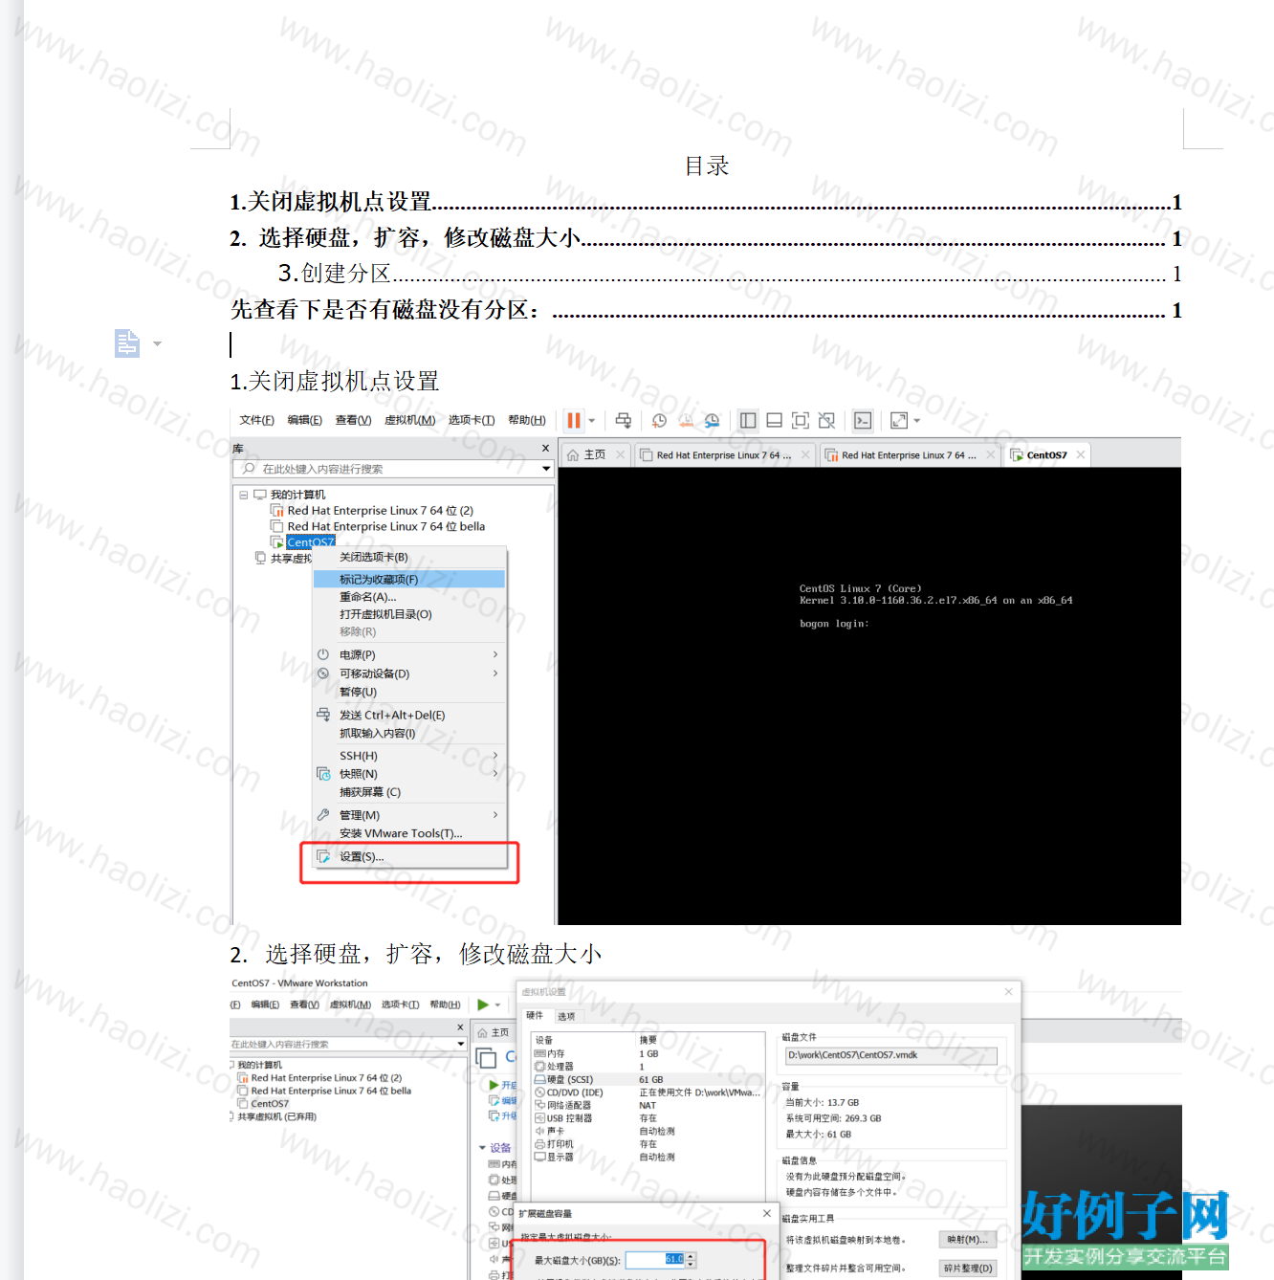Expand the 电源(P) submenu arrow
Viewport: 1274px width, 1280px height.
(495, 654)
